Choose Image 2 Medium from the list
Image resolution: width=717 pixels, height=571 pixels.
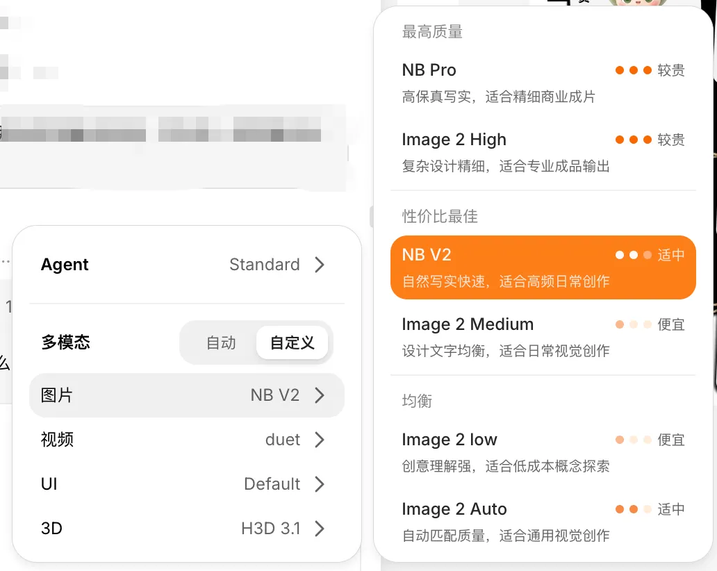click(x=543, y=337)
